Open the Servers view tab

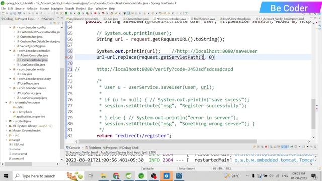(x=47, y=19)
